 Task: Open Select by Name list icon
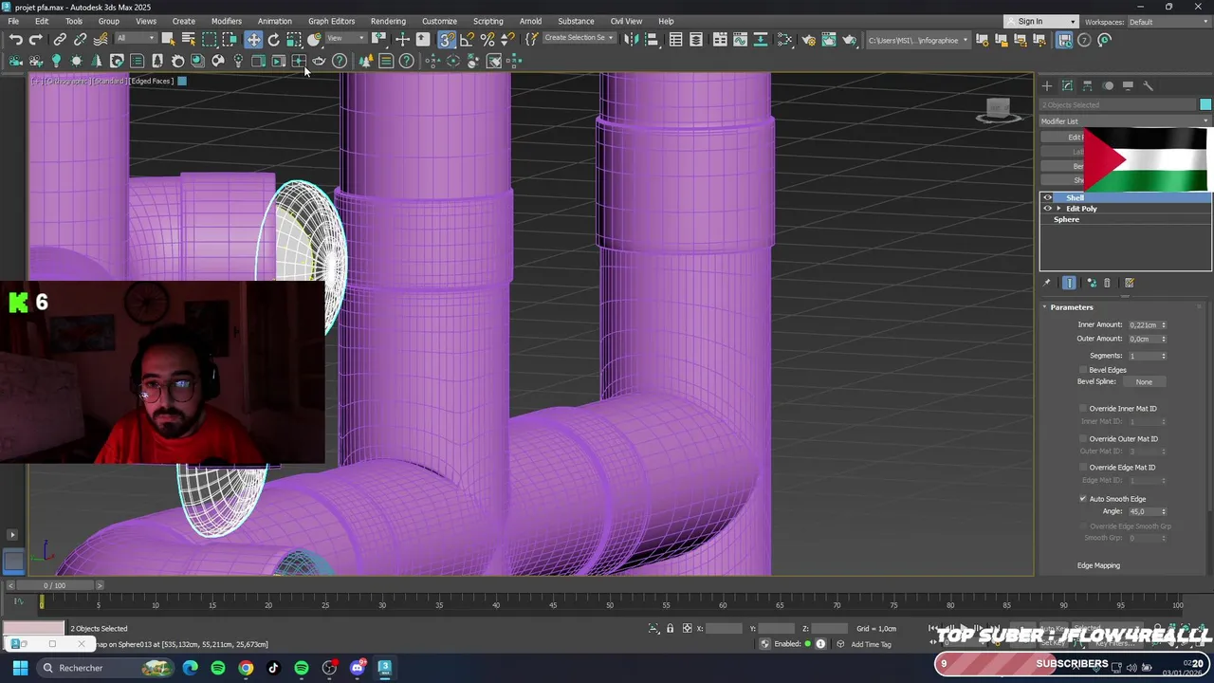pos(188,40)
